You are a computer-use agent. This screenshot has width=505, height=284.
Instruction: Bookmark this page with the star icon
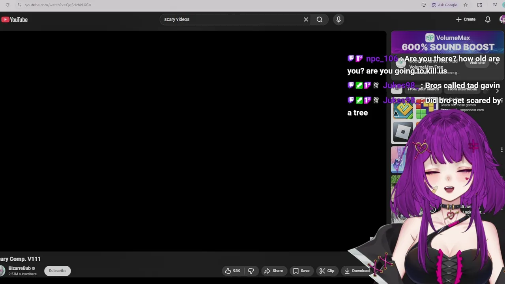(x=466, y=5)
